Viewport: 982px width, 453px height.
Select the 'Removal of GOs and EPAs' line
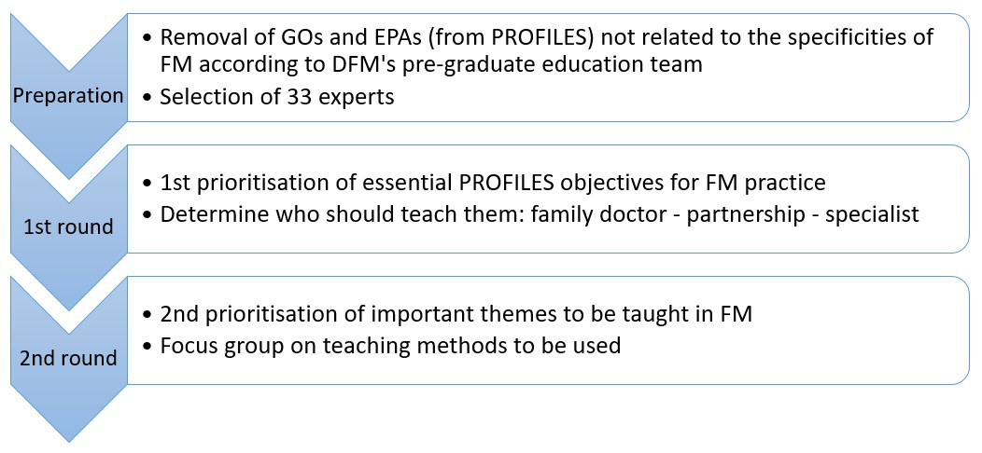547,37
